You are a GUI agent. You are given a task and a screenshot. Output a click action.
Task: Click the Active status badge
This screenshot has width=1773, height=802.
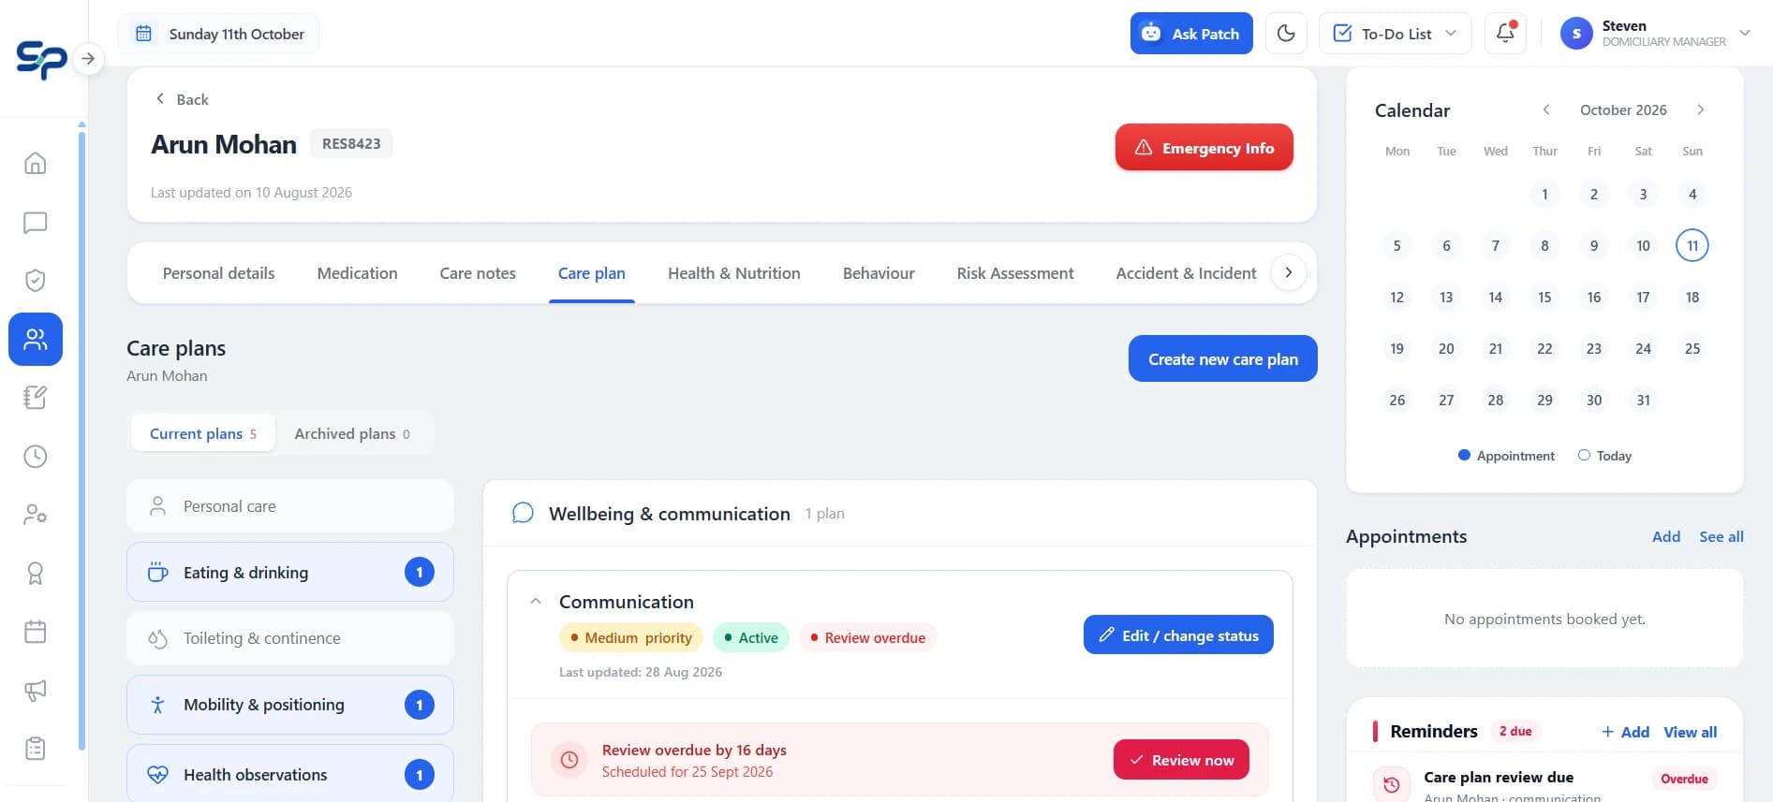click(750, 638)
